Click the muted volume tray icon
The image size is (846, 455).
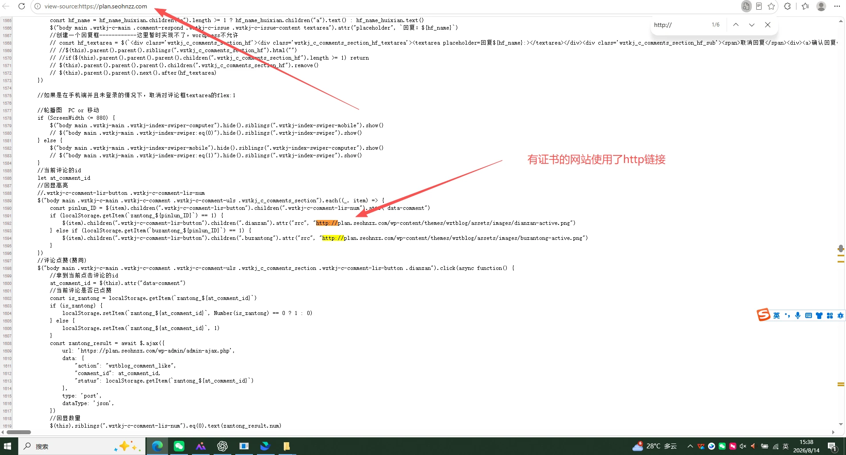(x=743, y=446)
